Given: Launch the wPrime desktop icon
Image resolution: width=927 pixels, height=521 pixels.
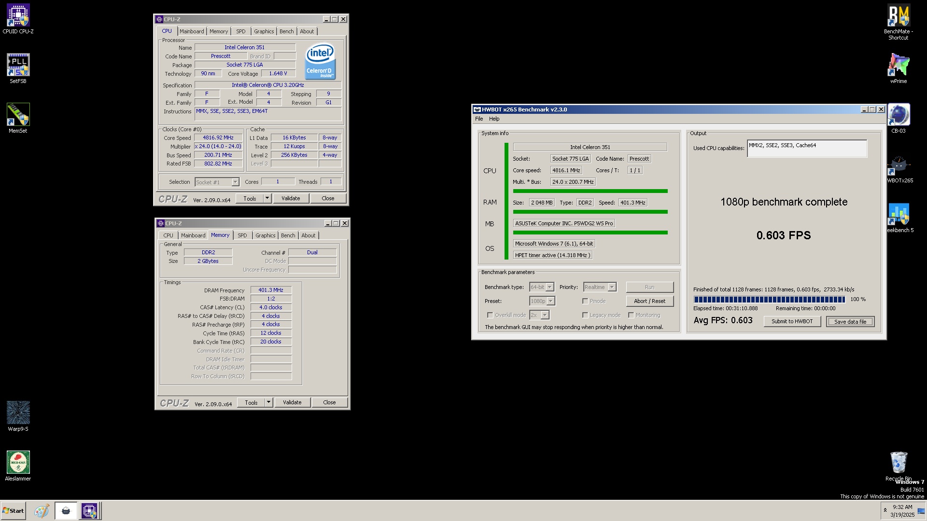Looking at the screenshot, I should [899, 68].
